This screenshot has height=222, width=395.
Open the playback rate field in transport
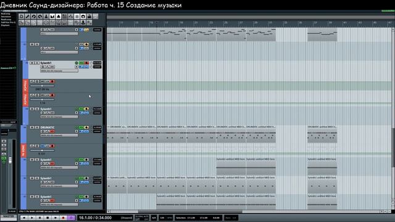231,218
